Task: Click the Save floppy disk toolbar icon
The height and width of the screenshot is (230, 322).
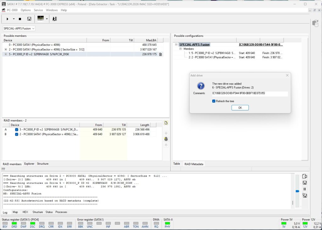Action: tap(29, 19)
